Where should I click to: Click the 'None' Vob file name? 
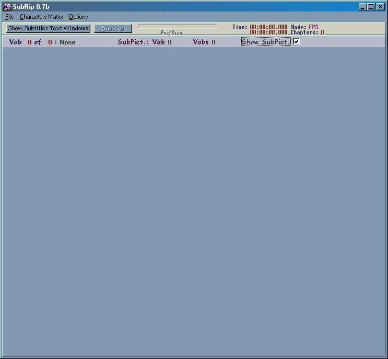point(67,42)
